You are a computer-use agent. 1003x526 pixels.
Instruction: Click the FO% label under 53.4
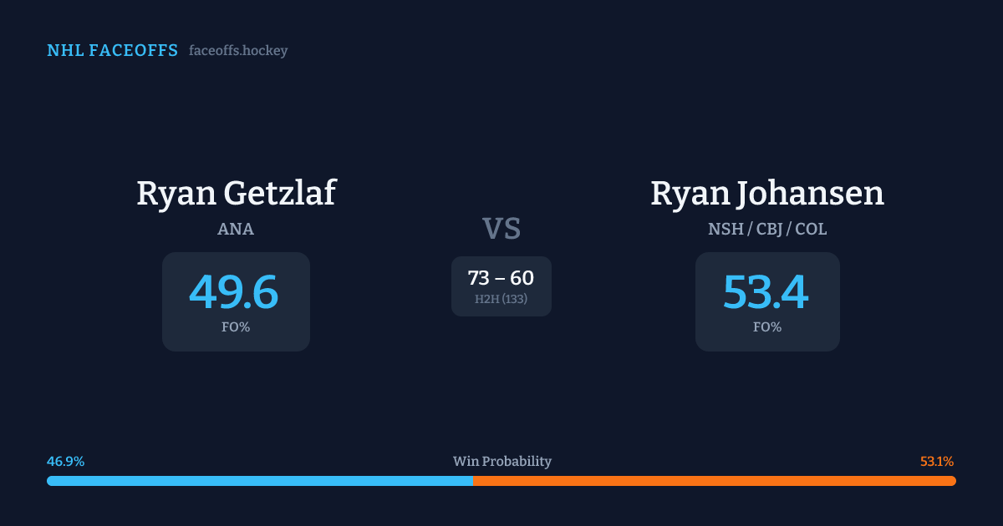tap(766, 327)
